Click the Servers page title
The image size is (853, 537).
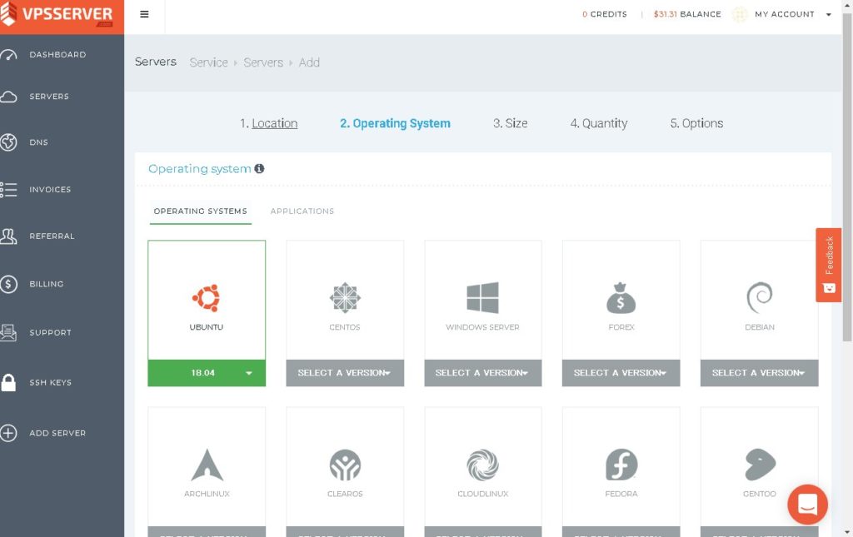[156, 62]
